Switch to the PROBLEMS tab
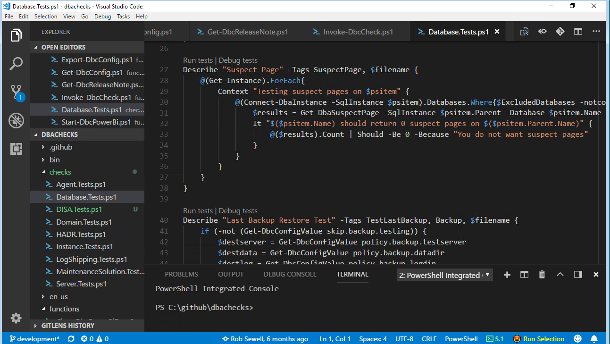The image size is (610, 344). click(x=181, y=274)
